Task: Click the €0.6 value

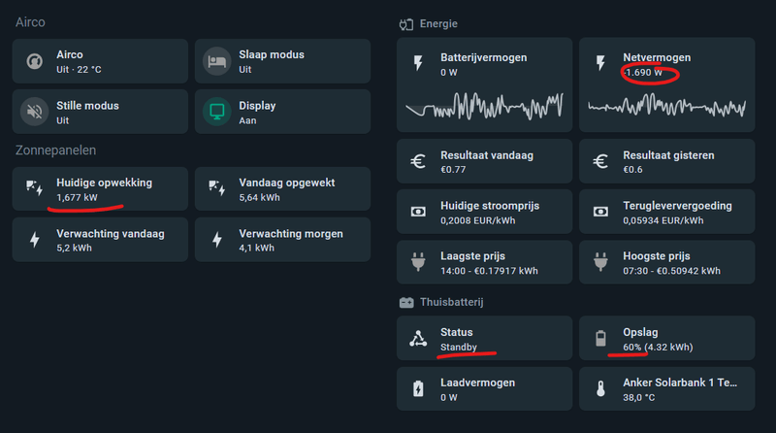Action: [632, 170]
